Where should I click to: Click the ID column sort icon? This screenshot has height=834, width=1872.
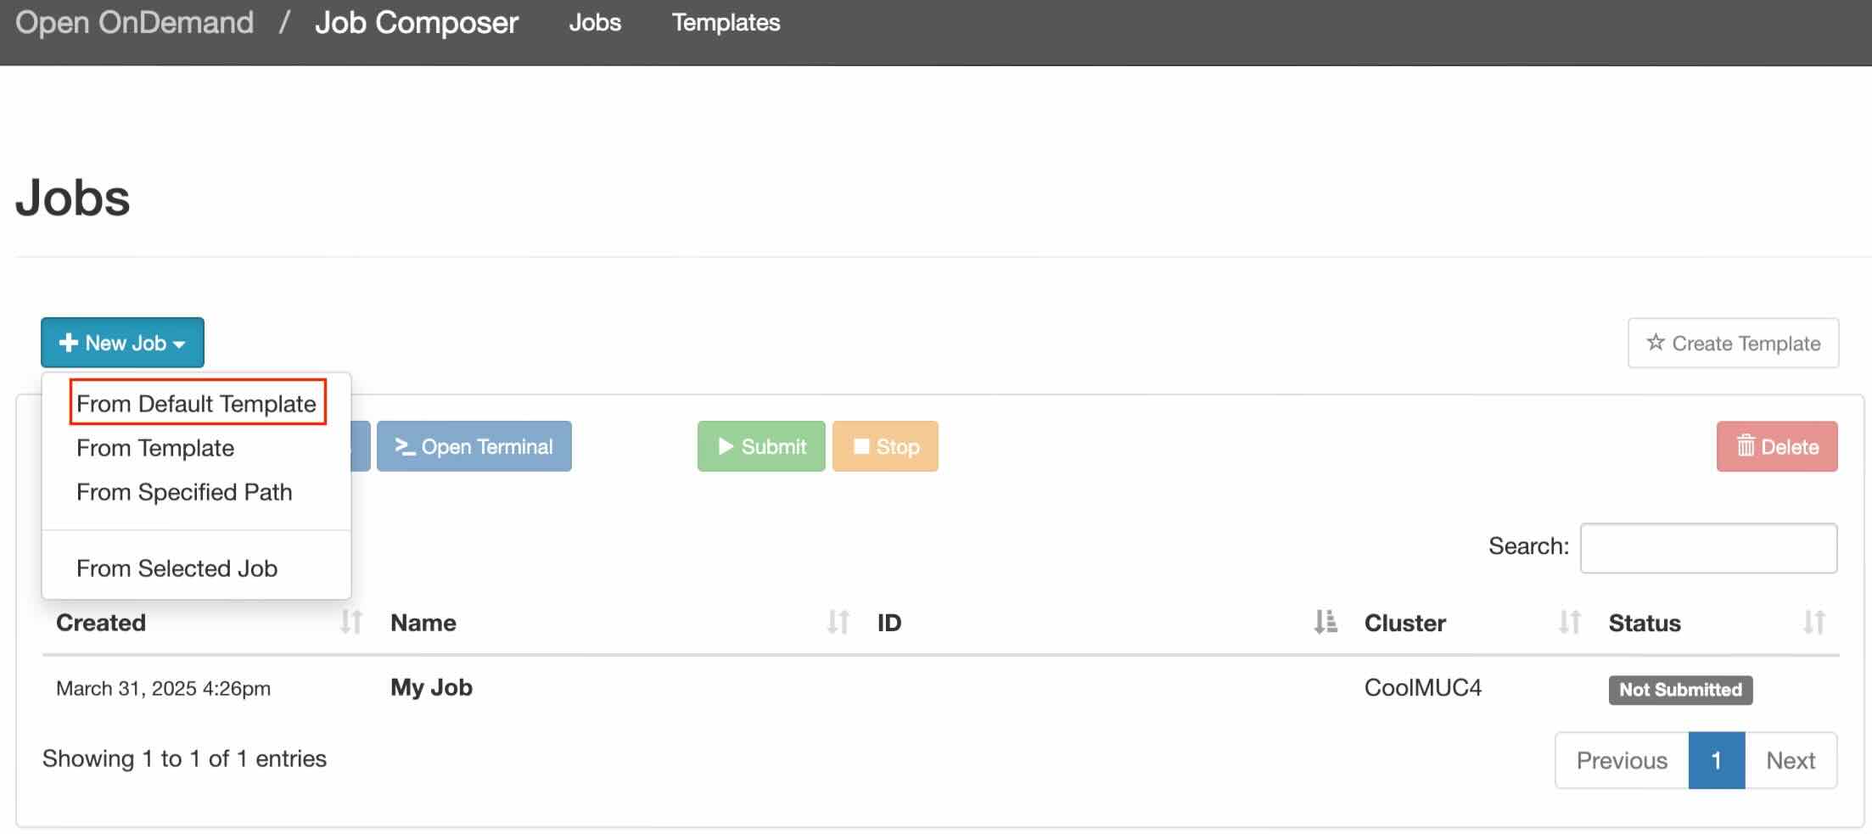[x=1325, y=622]
